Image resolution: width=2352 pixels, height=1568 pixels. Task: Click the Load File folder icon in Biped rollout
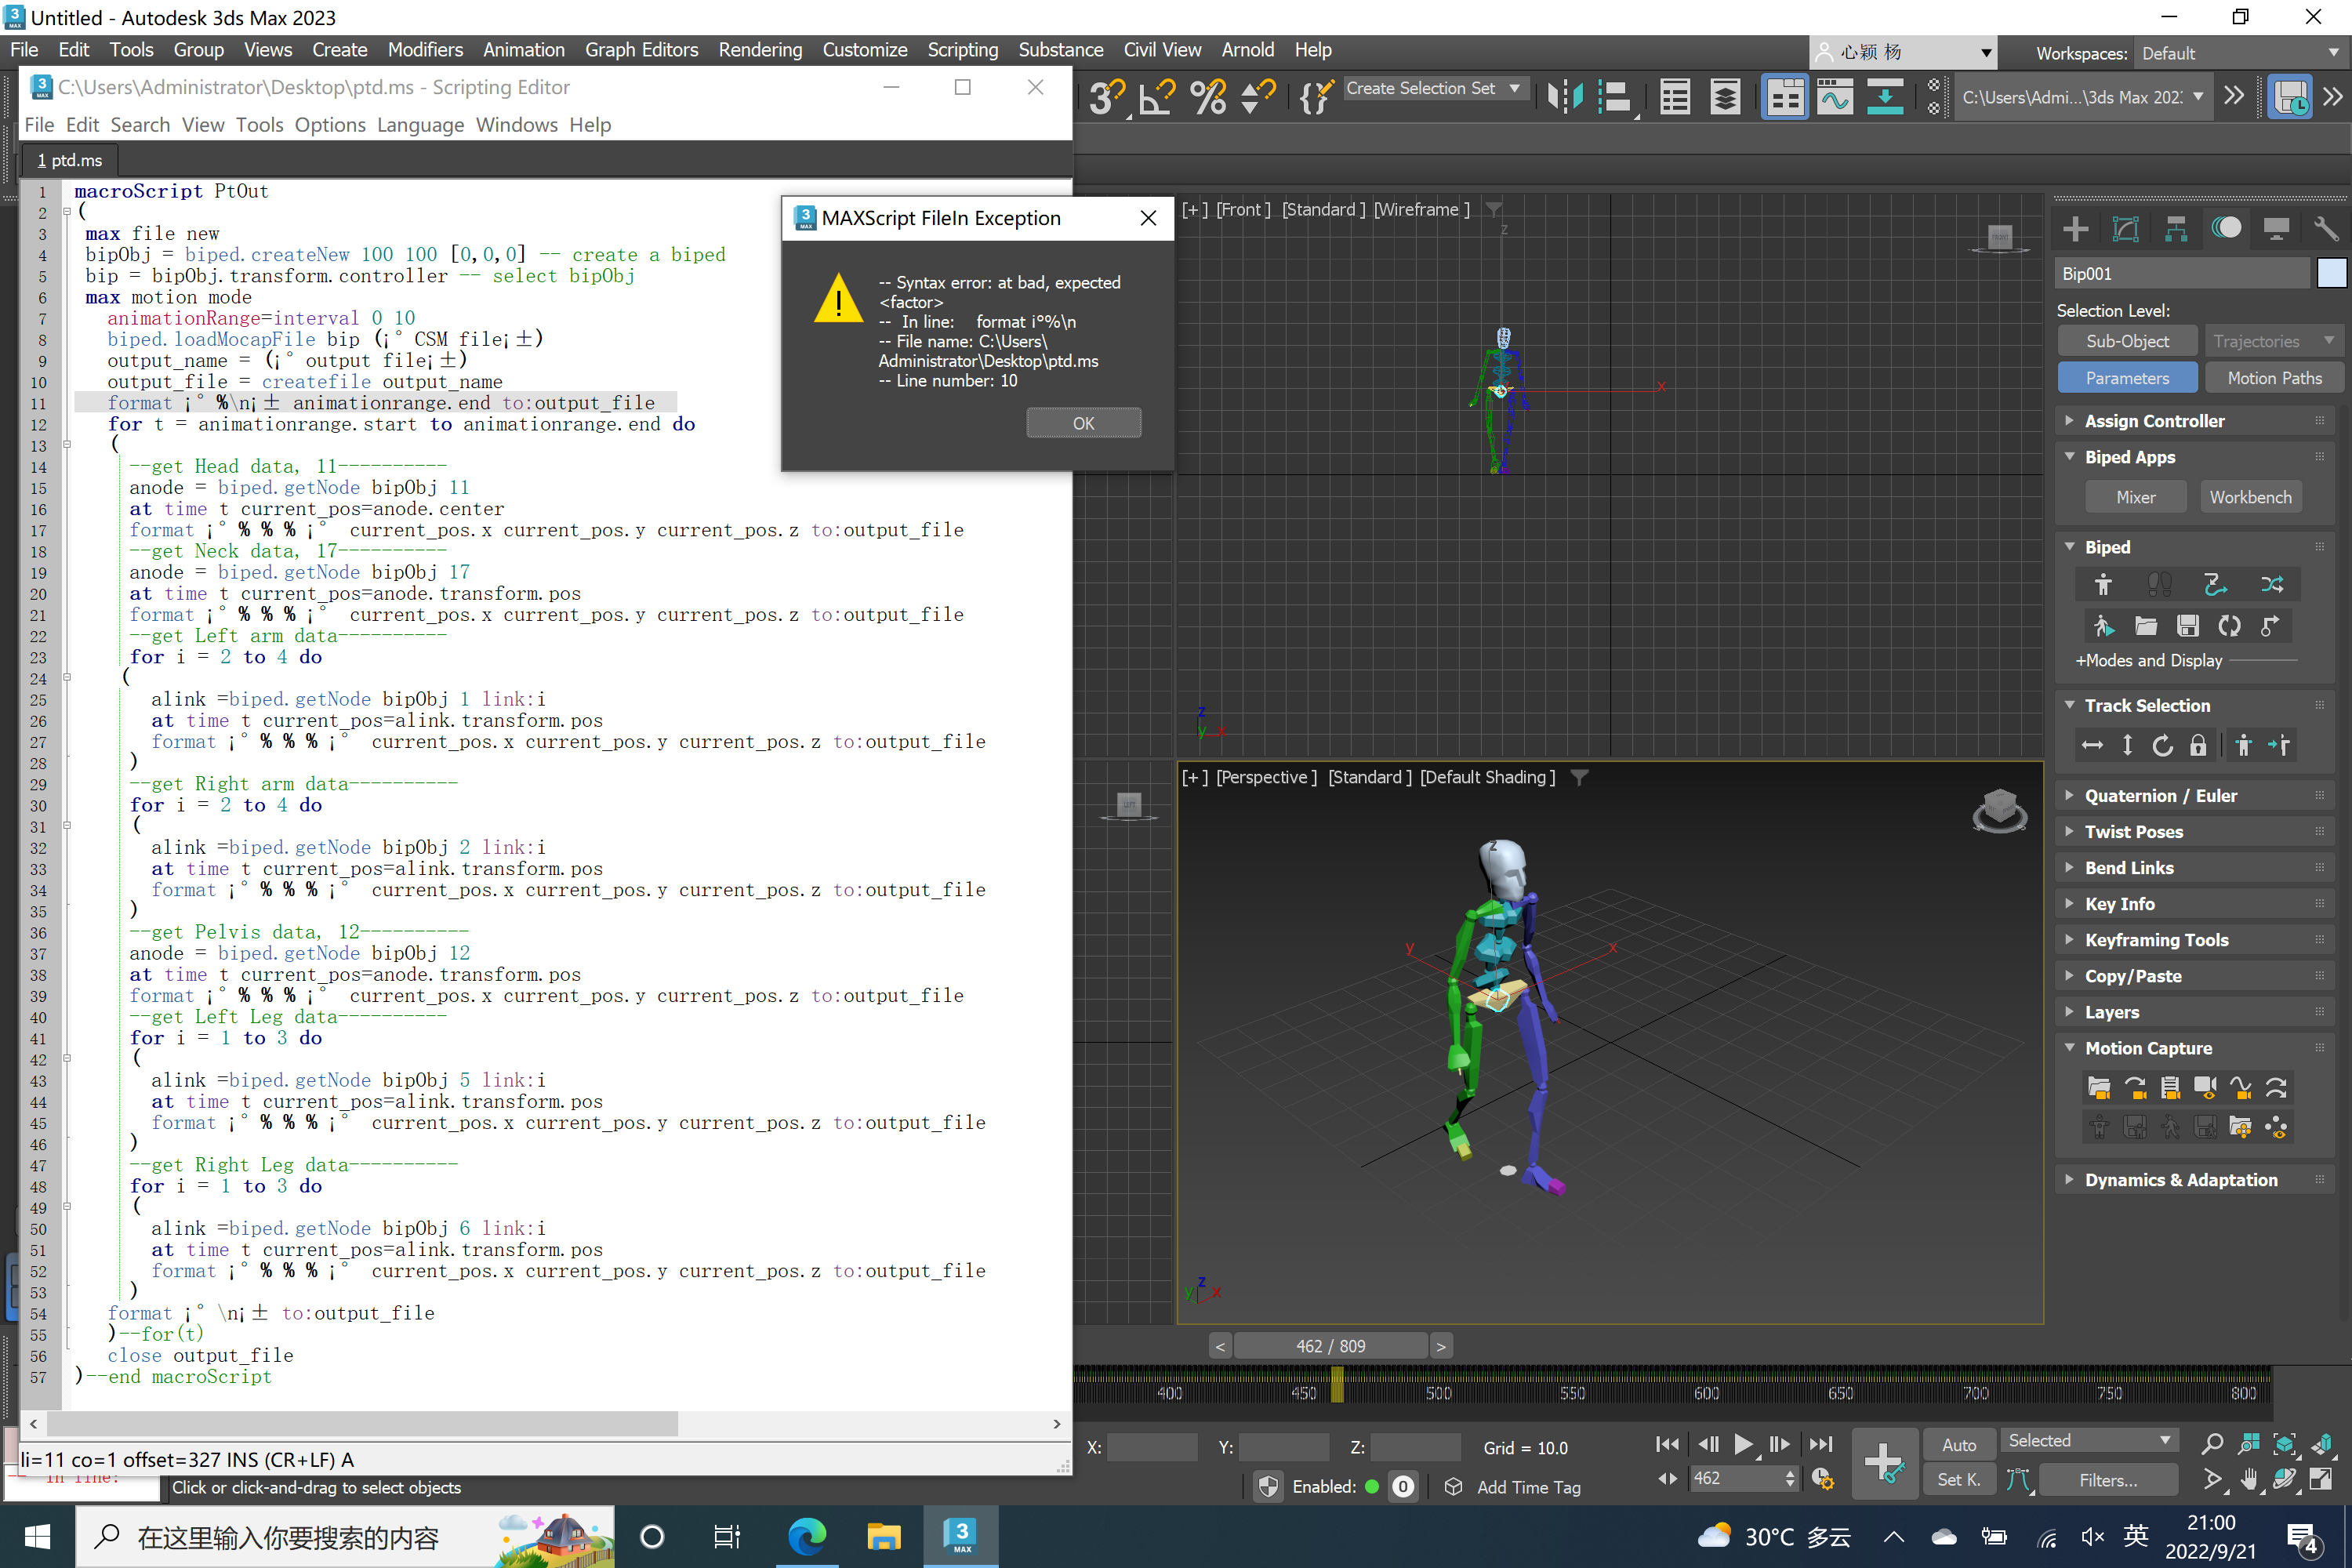[x=2145, y=626]
